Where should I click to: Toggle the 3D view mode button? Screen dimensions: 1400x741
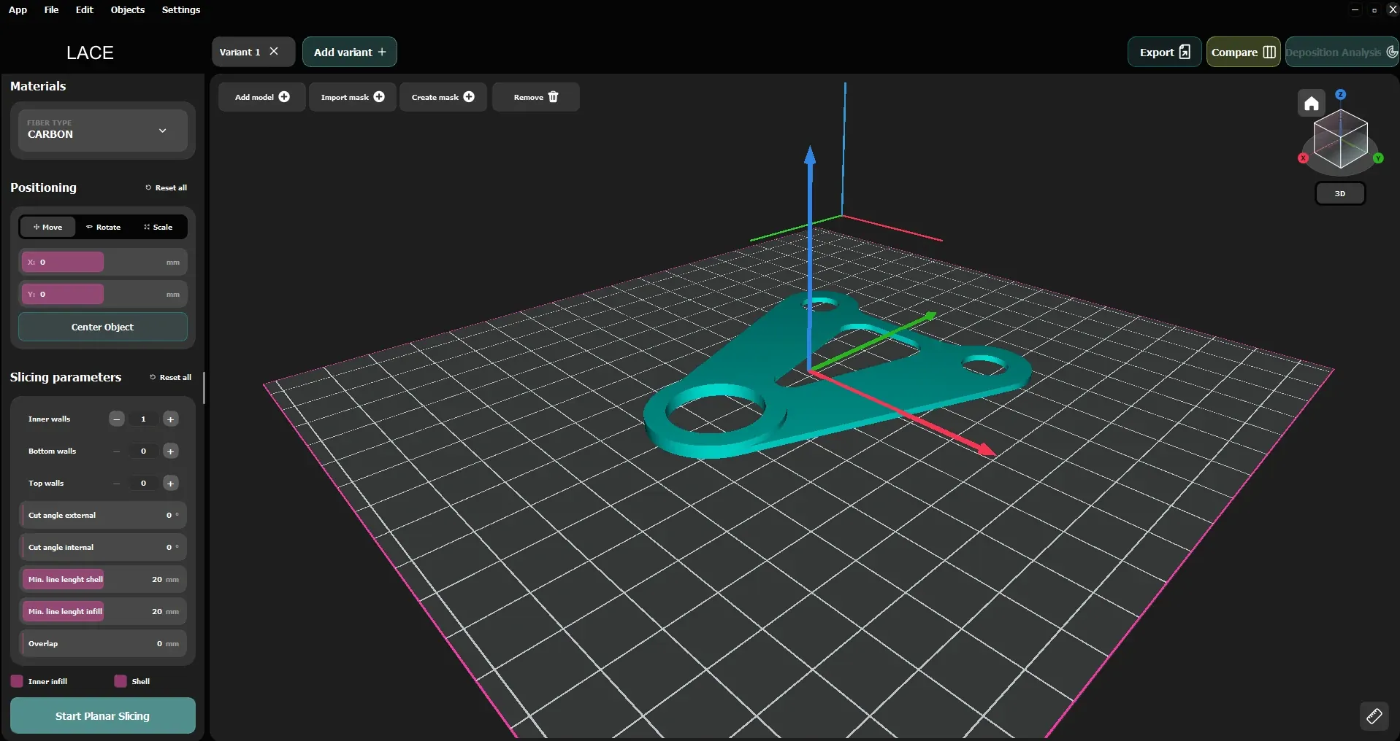click(x=1340, y=194)
